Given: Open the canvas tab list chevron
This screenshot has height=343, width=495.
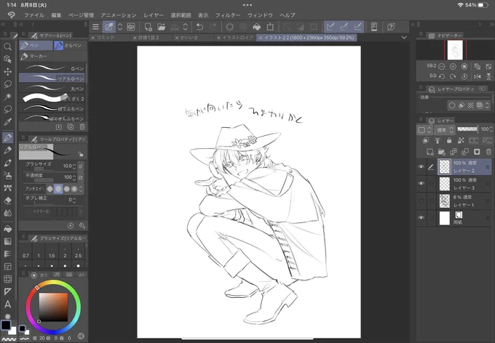Looking at the screenshot, I should [404, 38].
